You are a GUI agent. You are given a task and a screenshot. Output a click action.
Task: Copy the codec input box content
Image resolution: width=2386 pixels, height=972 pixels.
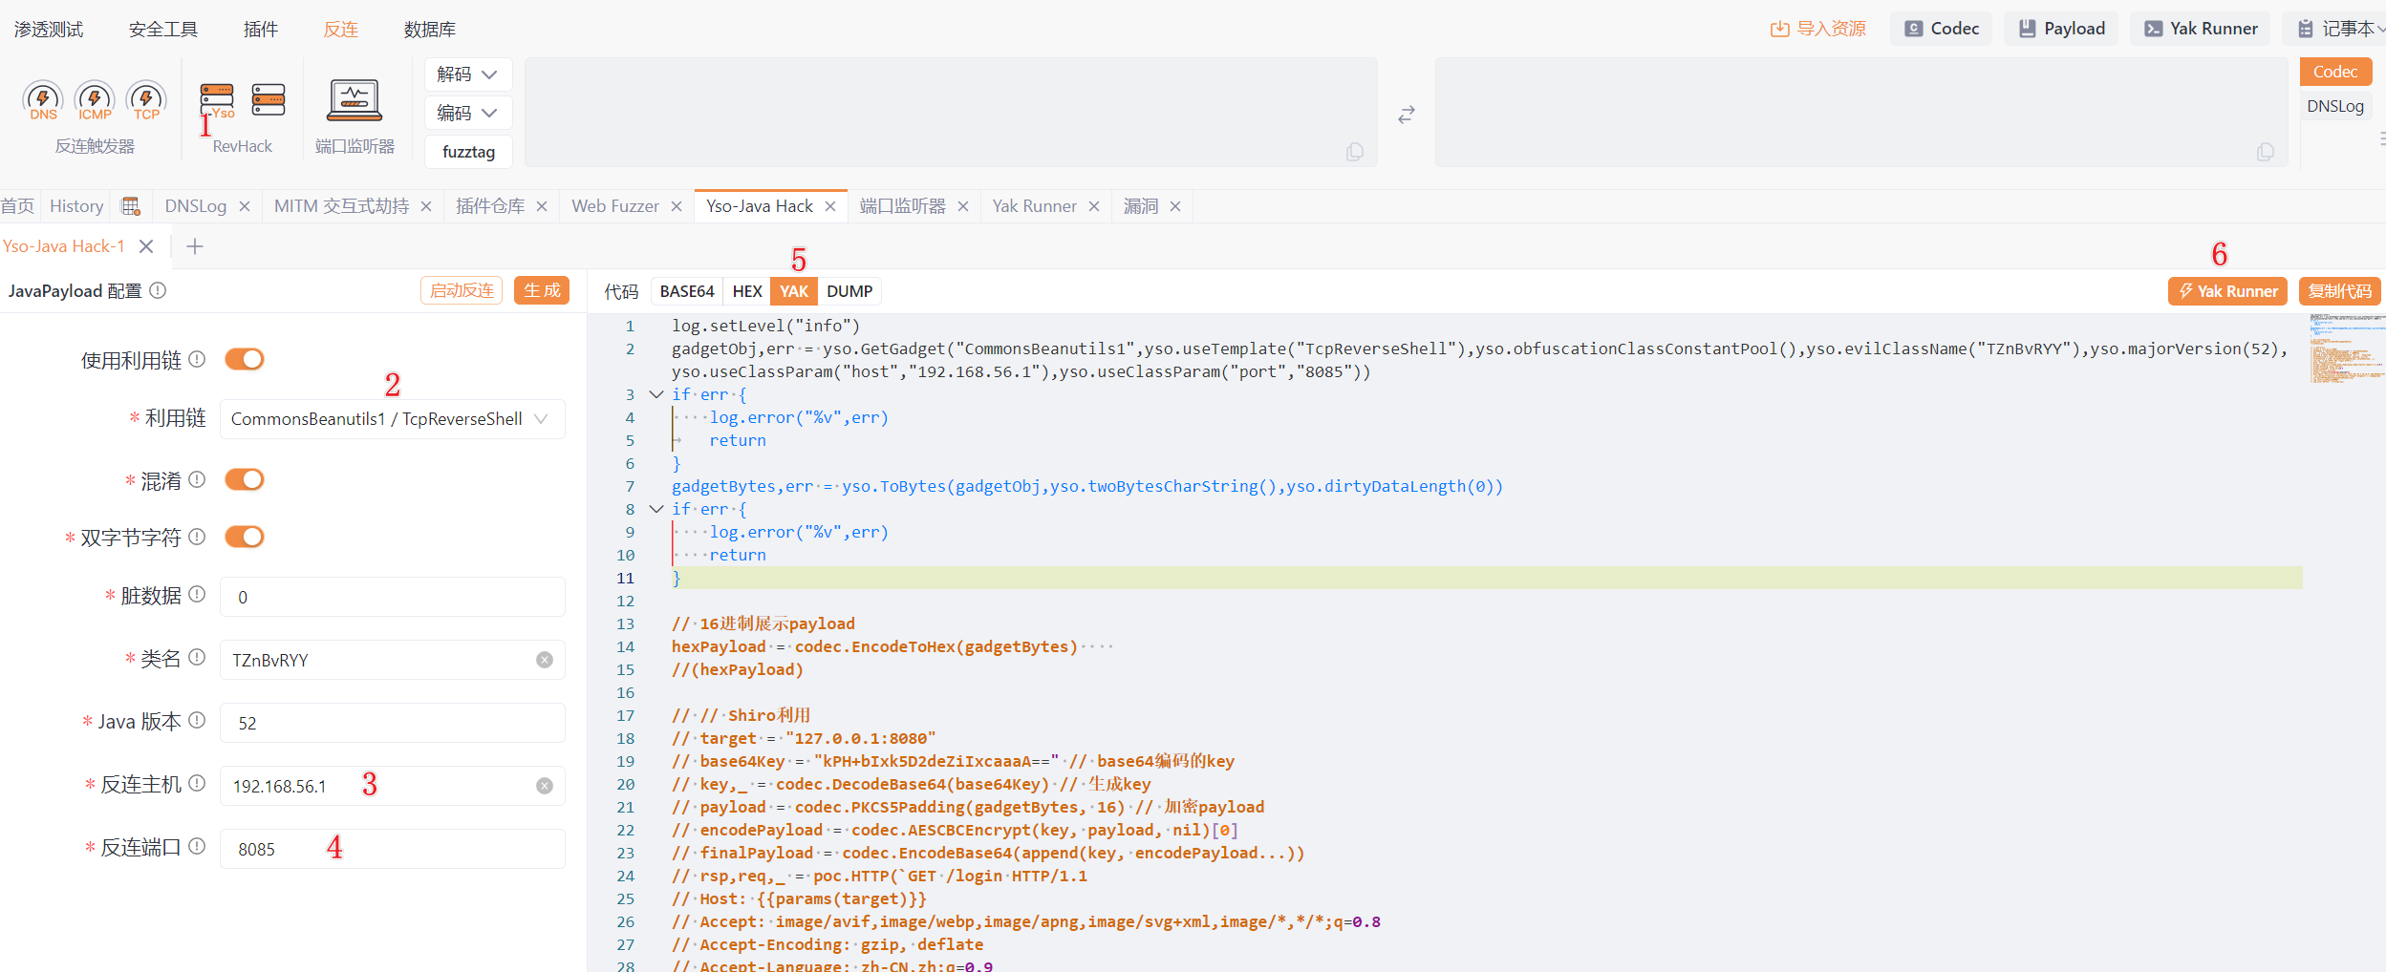coord(1354,152)
